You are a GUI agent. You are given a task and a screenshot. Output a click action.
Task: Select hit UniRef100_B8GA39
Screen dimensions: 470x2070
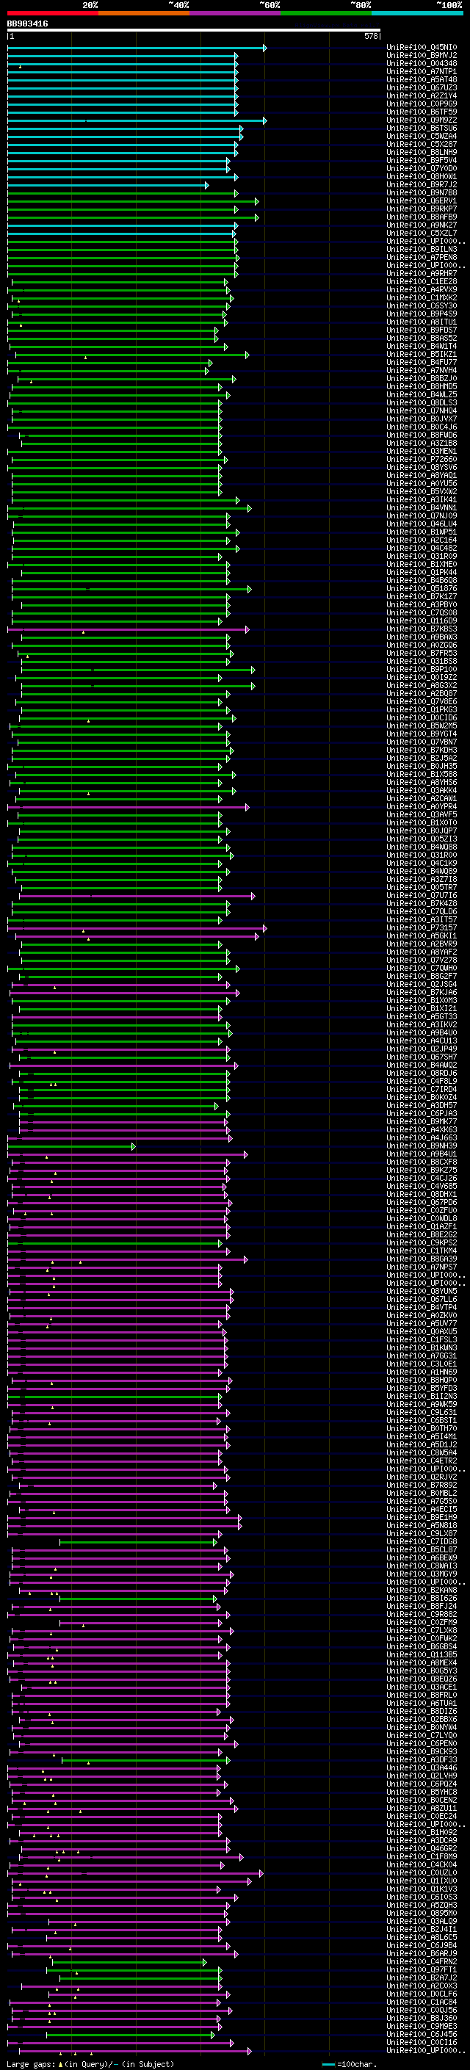(422, 1259)
